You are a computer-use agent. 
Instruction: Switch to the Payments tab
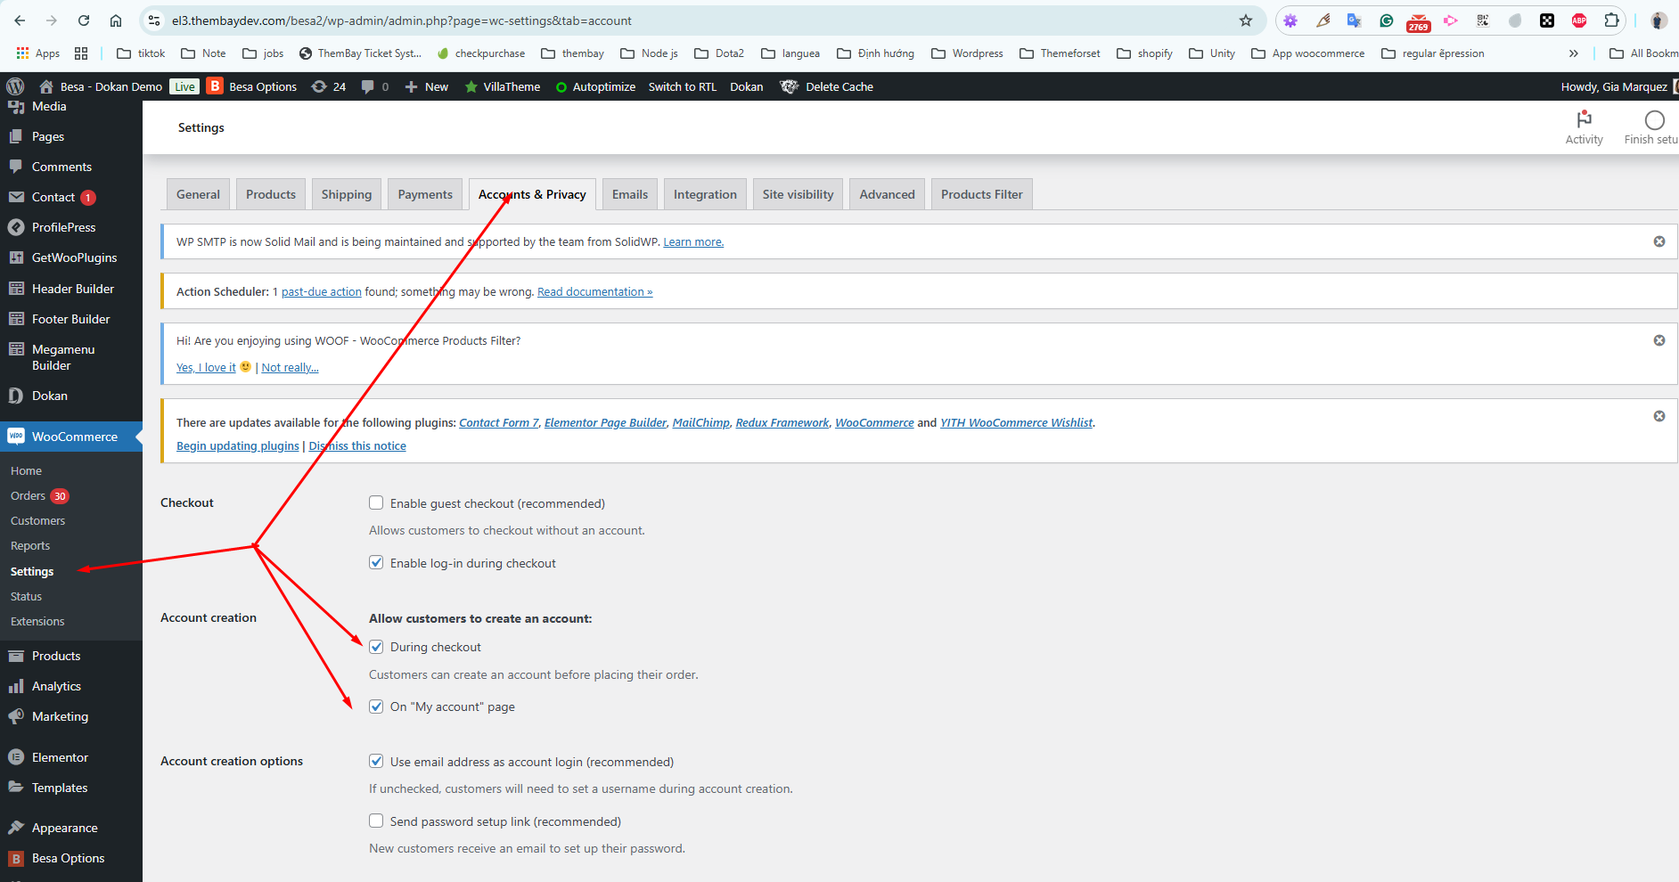click(425, 194)
